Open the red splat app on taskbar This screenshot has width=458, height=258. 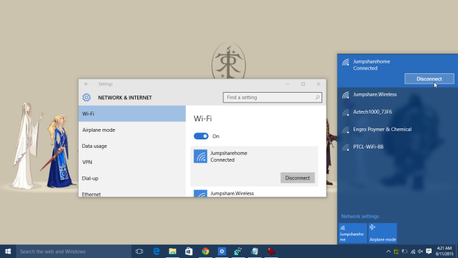271,251
